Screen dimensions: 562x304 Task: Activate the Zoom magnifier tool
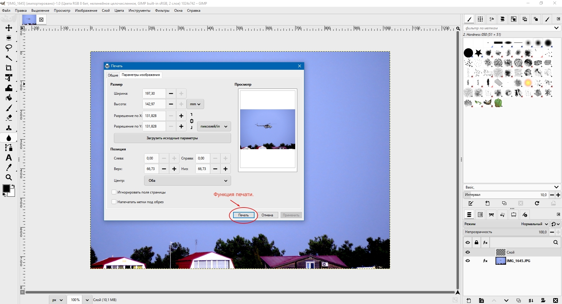pyautogui.click(x=9, y=178)
